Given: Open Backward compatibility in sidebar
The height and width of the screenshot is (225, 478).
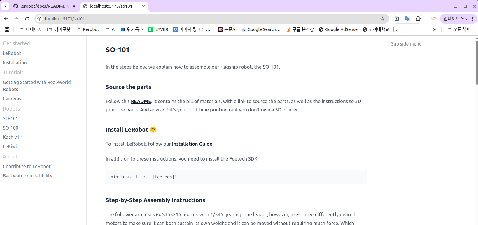Looking at the screenshot, I should click(28, 176).
